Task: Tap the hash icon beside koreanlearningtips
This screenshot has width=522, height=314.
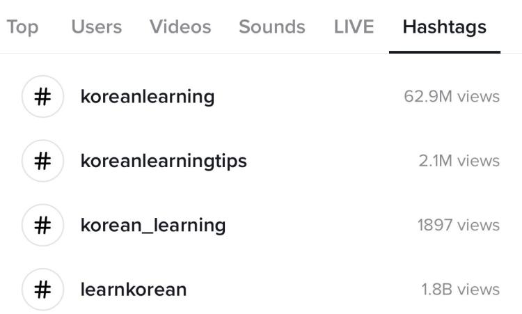Action: 42,161
